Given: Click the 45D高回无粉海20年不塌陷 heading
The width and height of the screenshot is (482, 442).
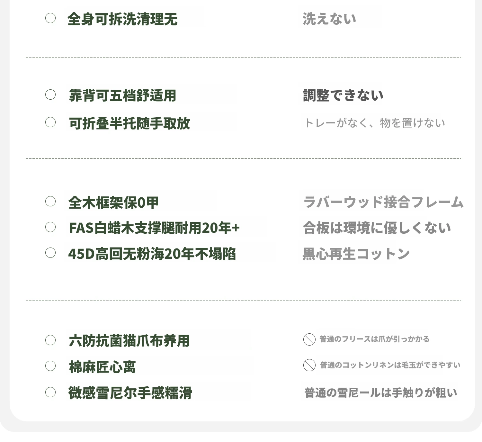Looking at the screenshot, I should pos(152,254).
